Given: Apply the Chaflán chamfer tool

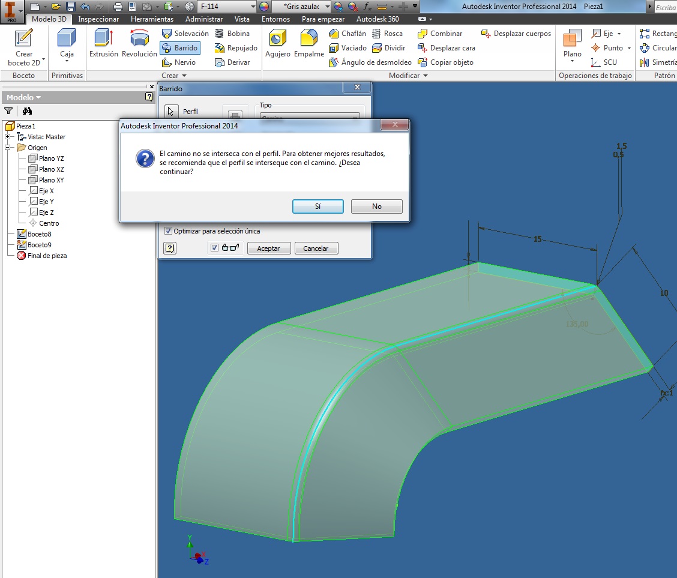Looking at the screenshot, I should 347,33.
